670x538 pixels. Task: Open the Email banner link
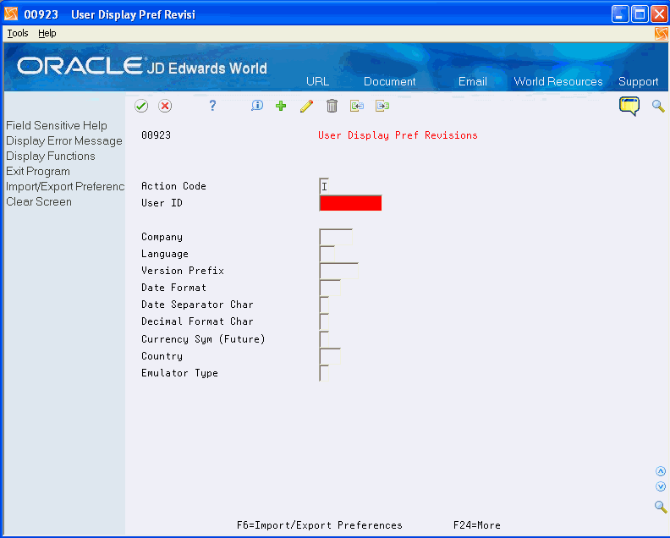tap(473, 81)
